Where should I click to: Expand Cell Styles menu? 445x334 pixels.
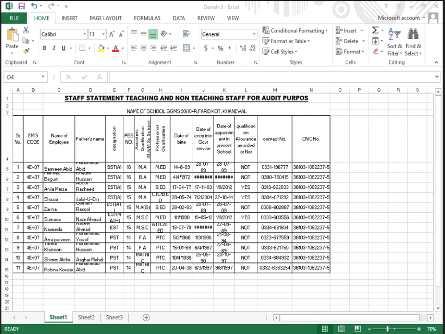click(x=280, y=51)
